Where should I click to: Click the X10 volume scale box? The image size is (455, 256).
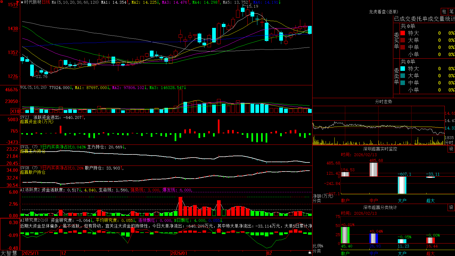coord(15,111)
